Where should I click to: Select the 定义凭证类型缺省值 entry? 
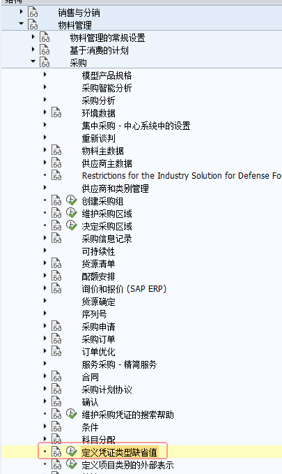pyautogui.click(x=119, y=452)
